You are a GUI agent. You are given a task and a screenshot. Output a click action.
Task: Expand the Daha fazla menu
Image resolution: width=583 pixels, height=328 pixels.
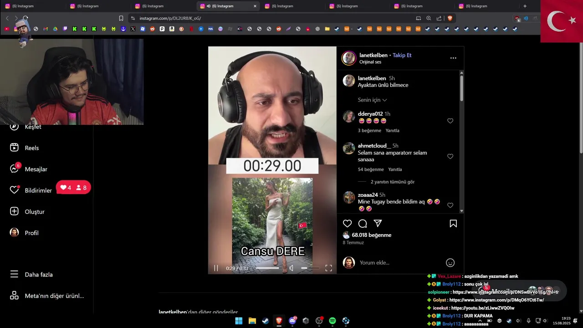[x=31, y=274]
